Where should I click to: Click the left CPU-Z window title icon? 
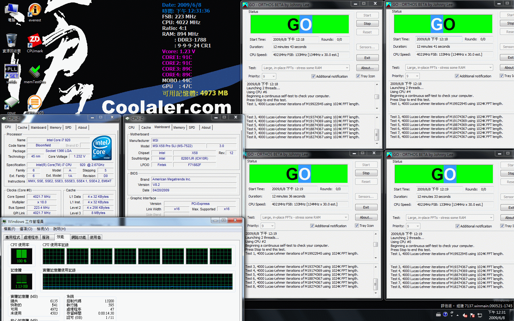[x=4, y=118]
